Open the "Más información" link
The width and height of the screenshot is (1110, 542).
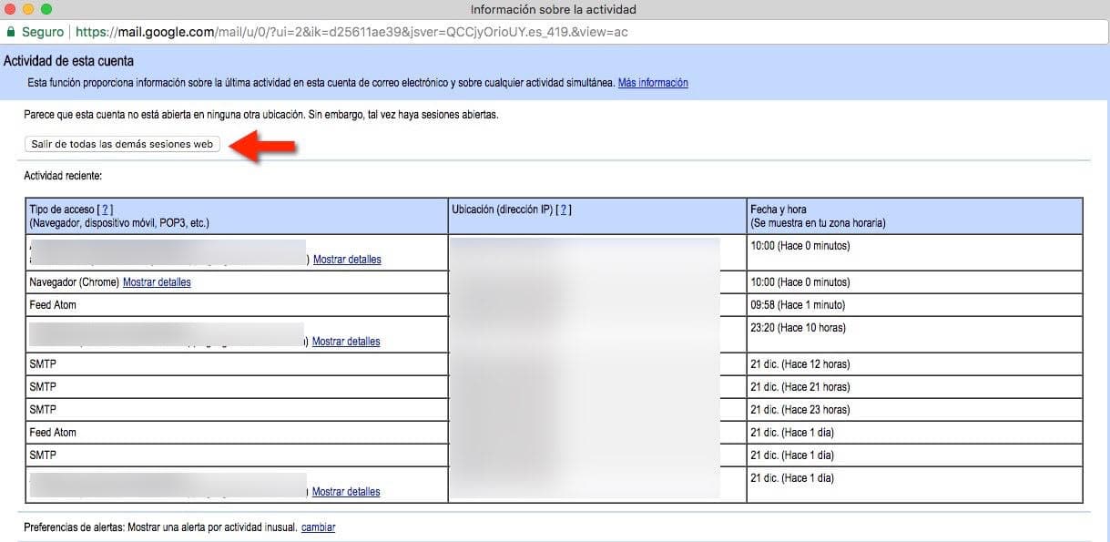point(653,83)
